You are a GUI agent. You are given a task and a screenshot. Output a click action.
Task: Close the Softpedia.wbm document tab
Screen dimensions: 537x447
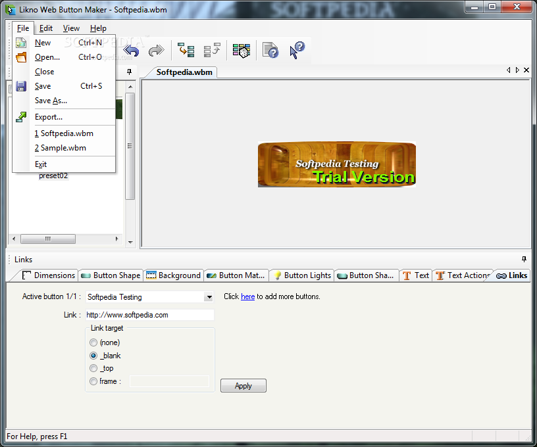point(526,70)
